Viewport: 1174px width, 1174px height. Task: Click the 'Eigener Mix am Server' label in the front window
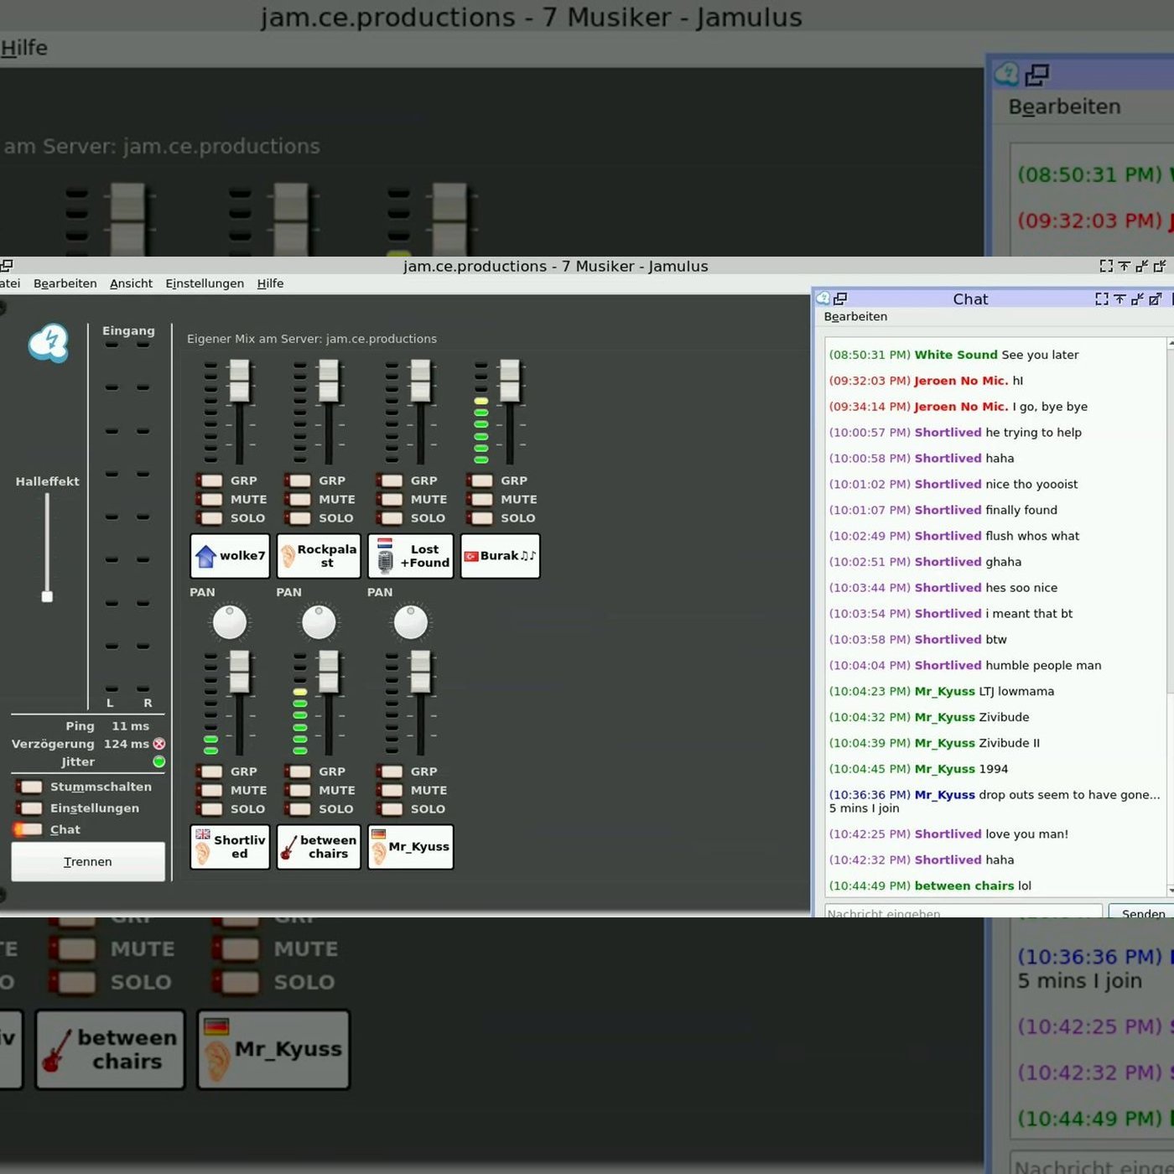[x=312, y=339]
